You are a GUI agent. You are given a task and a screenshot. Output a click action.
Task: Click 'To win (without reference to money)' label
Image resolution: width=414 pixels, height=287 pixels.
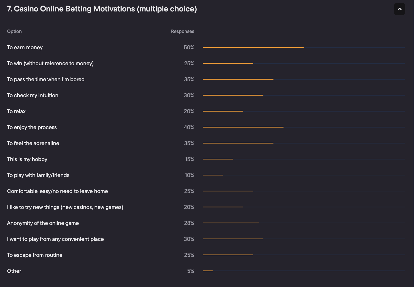[50, 63]
